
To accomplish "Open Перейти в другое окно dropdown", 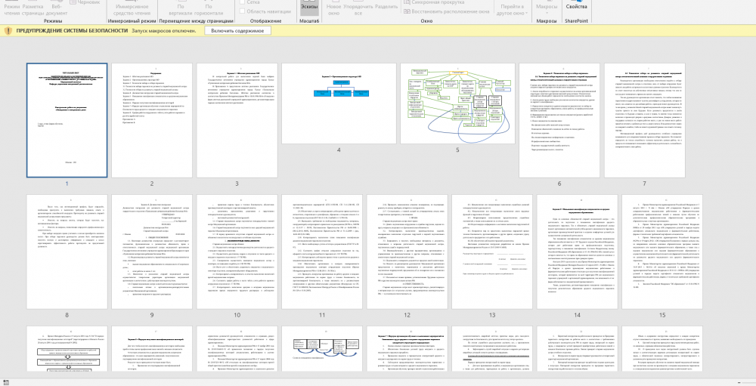I will 512,8.
